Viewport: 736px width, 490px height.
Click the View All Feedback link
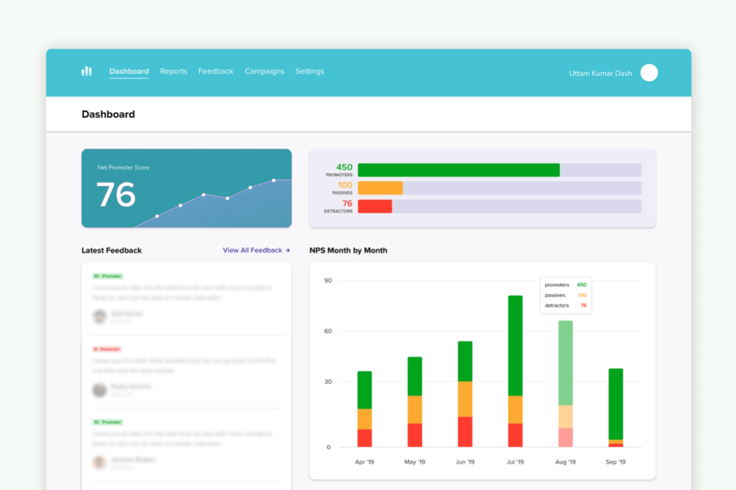pyautogui.click(x=252, y=250)
